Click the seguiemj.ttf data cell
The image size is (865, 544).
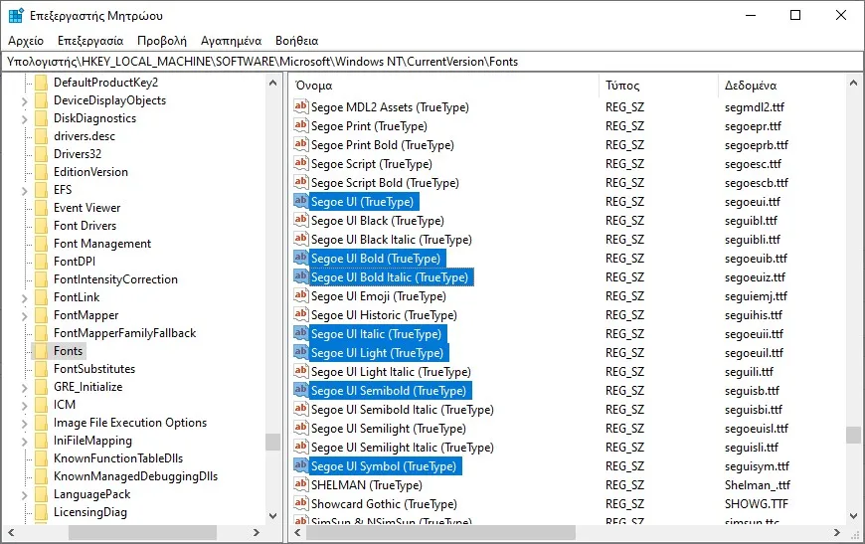click(756, 296)
